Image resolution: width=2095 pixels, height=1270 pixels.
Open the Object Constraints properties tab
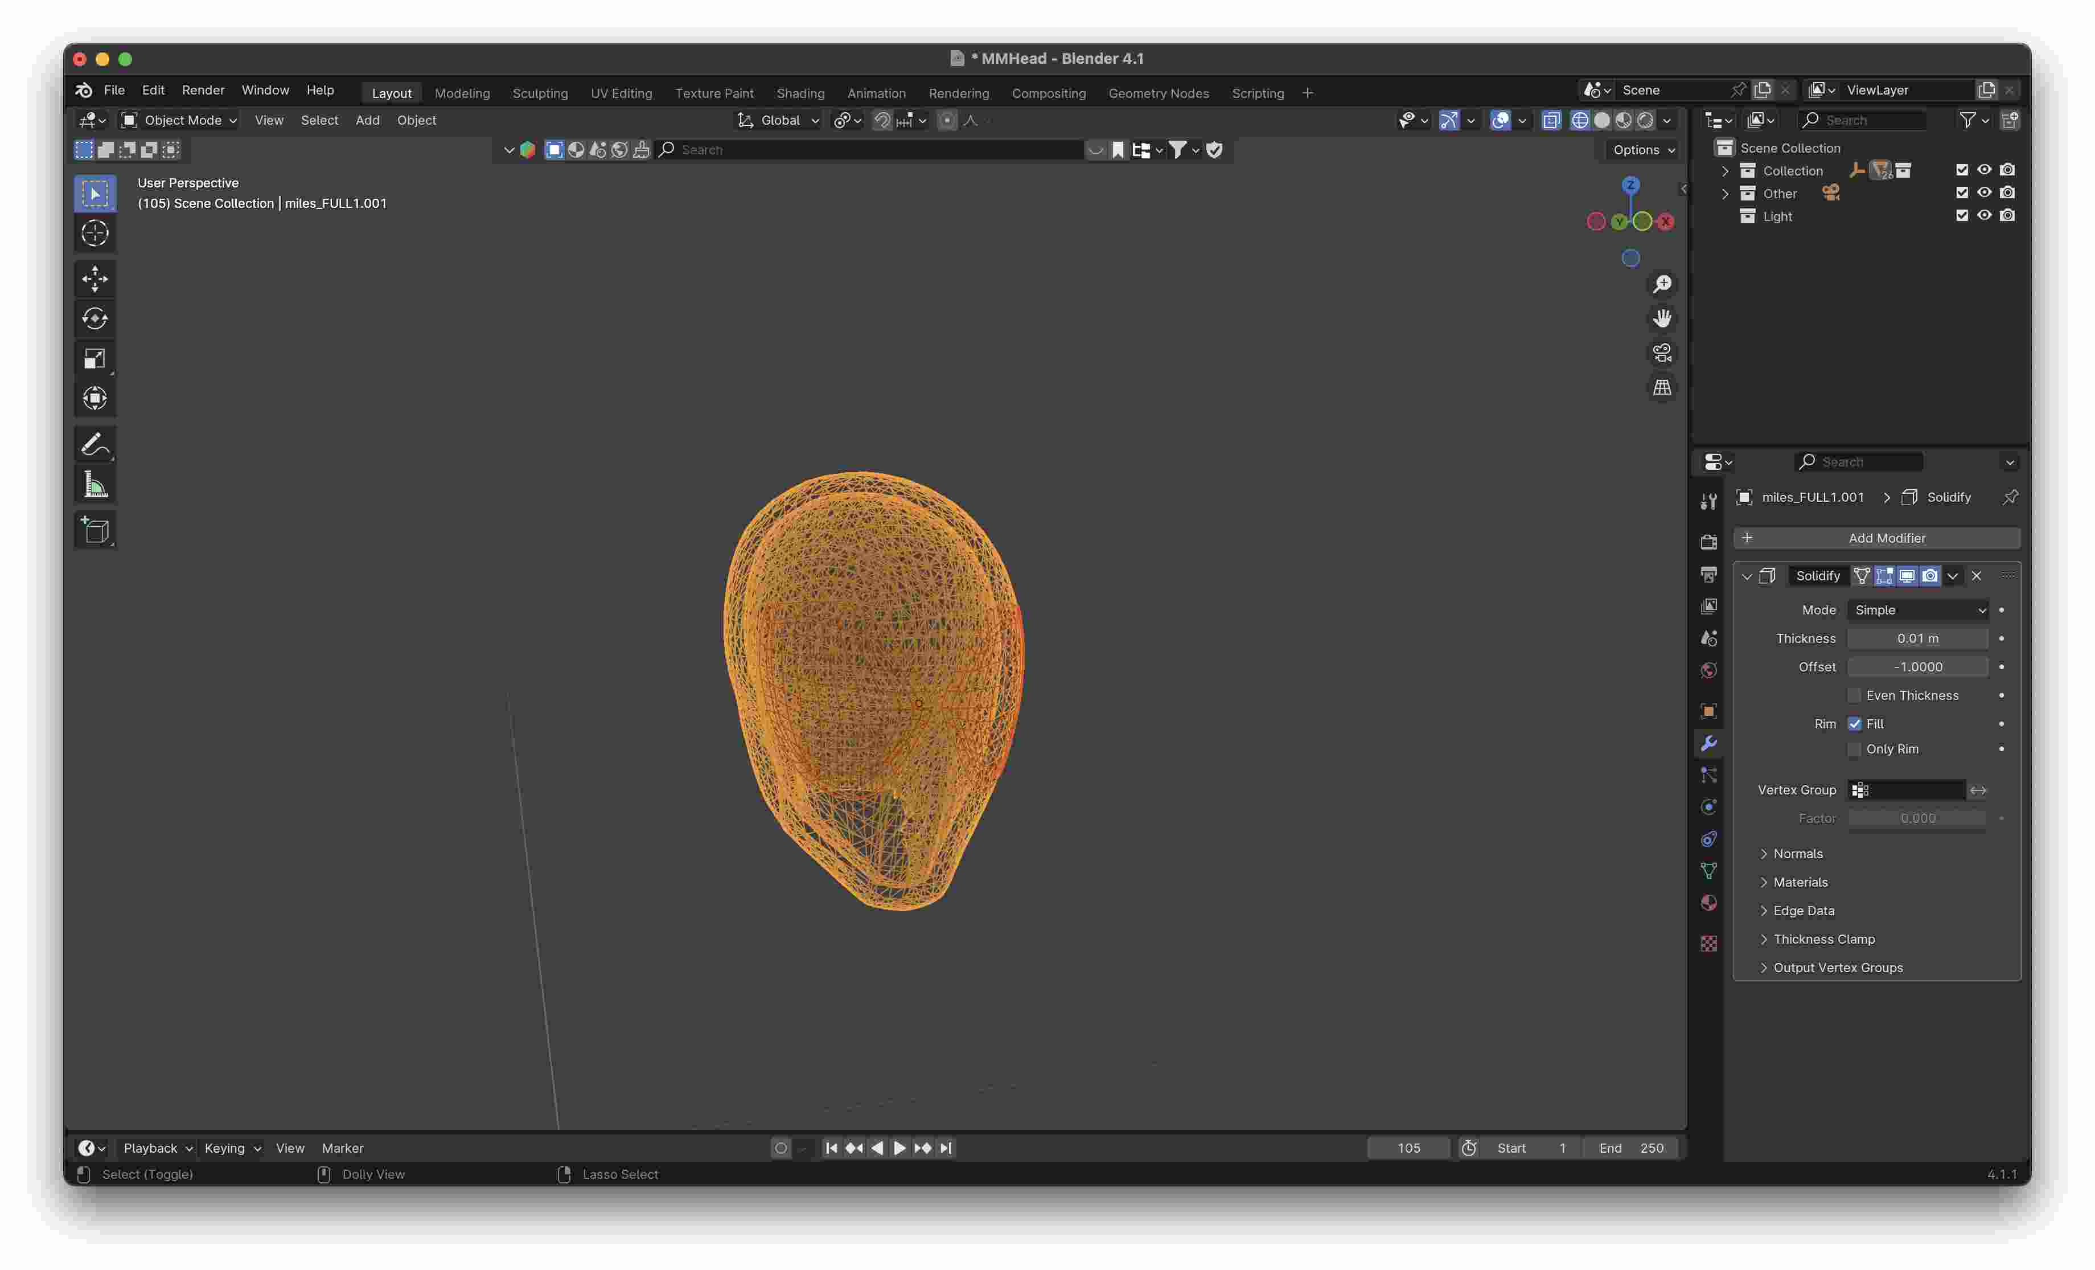(1709, 839)
